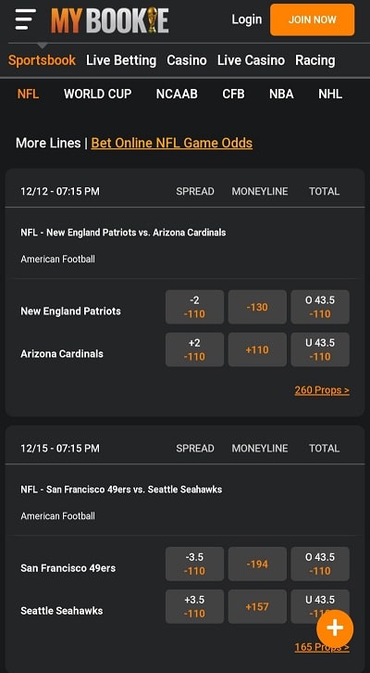Select 49ers -194 moneyline
Image resolution: width=370 pixels, height=673 pixels.
coord(257,564)
